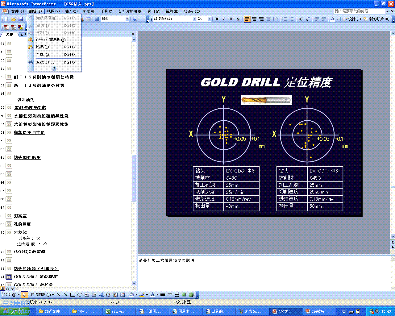Close the outline pane
The width and height of the screenshot is (395, 316).
point(133,34)
